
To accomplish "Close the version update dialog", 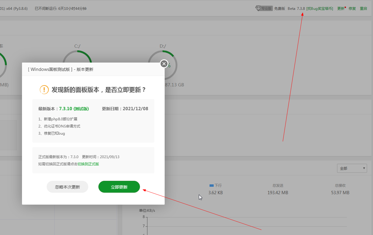I will point(164,64).
